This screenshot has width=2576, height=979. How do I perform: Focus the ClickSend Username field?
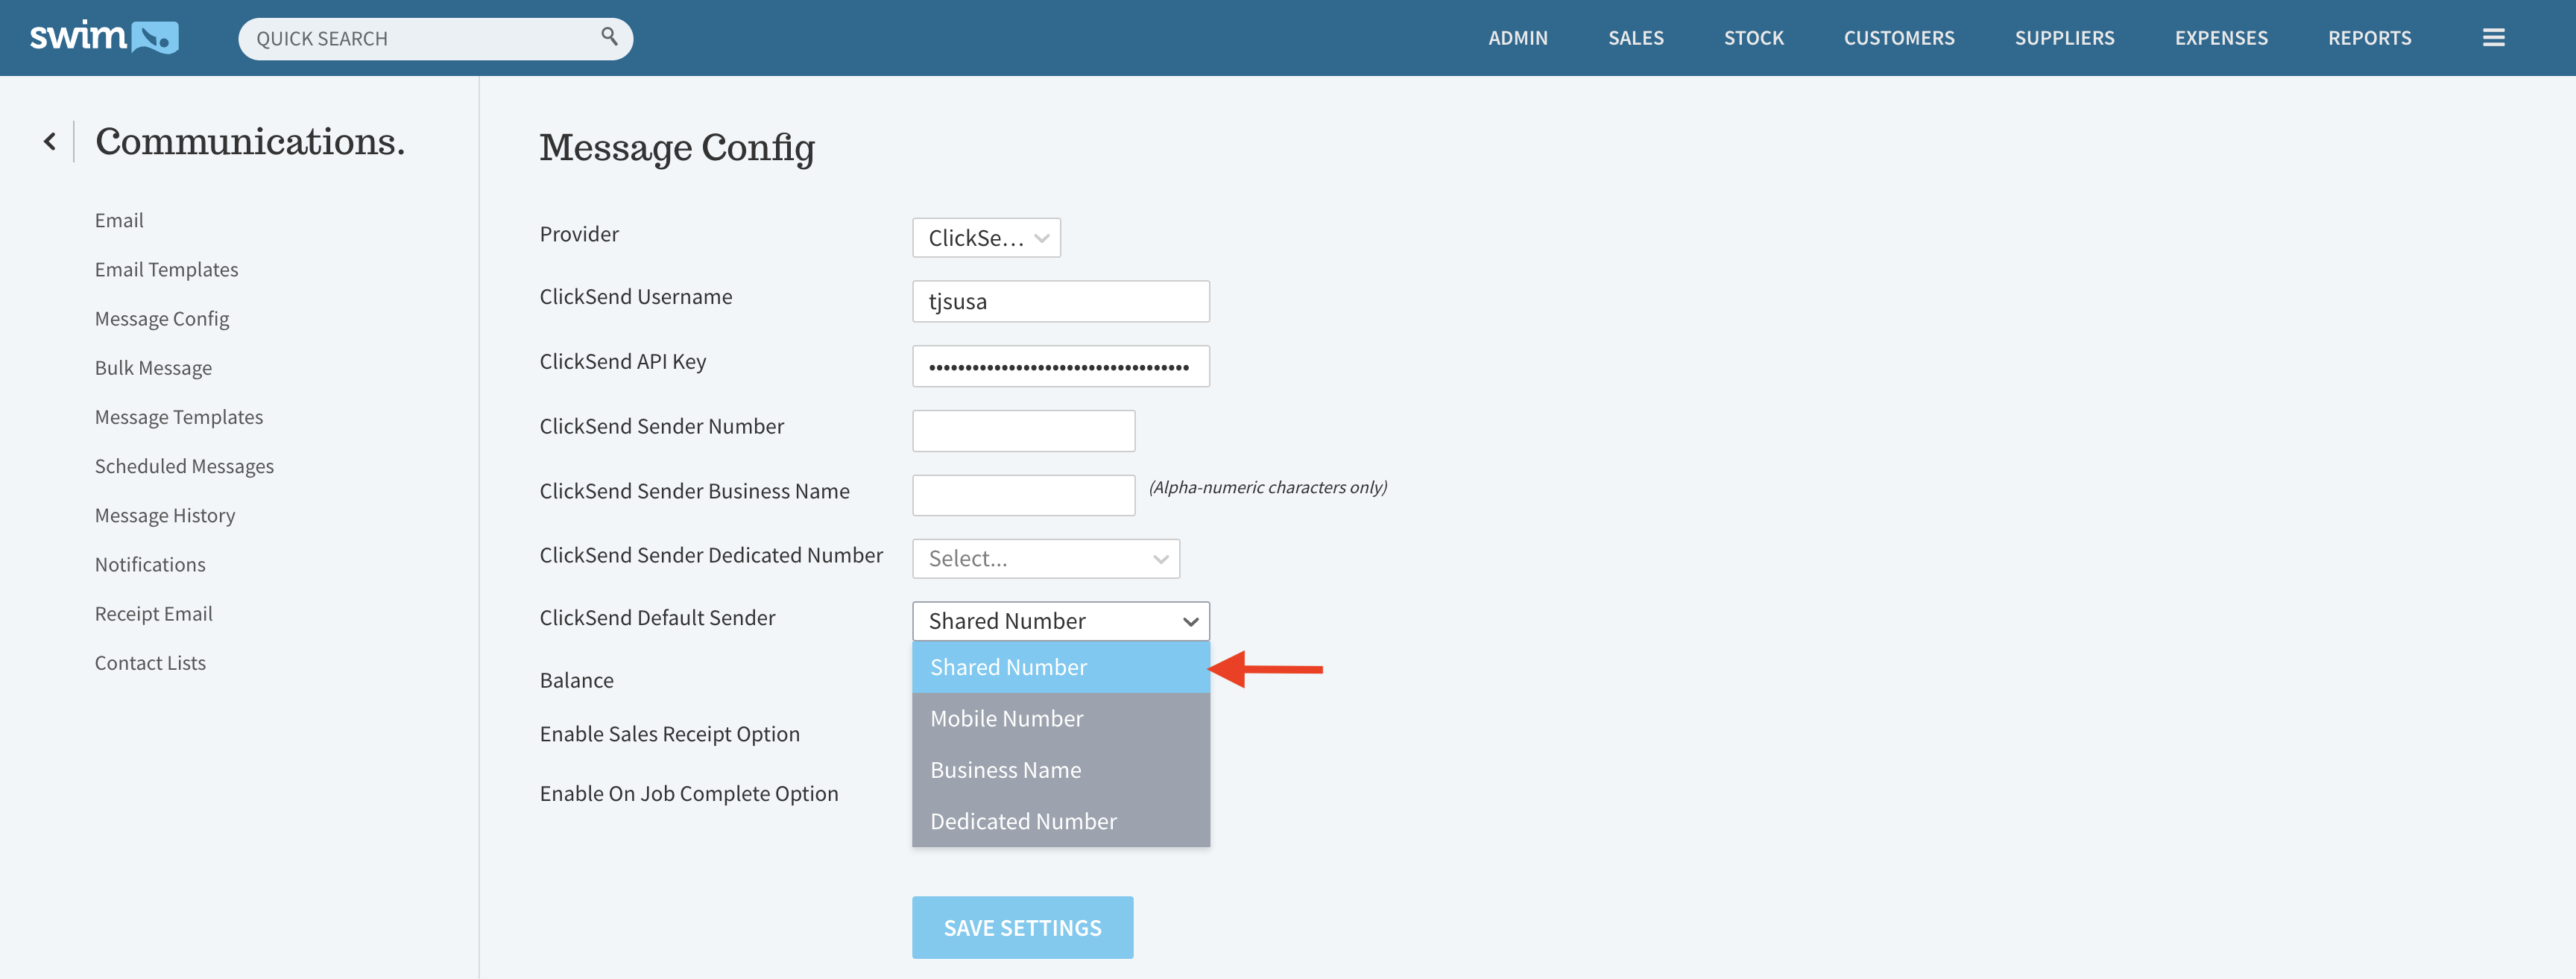(x=1060, y=301)
